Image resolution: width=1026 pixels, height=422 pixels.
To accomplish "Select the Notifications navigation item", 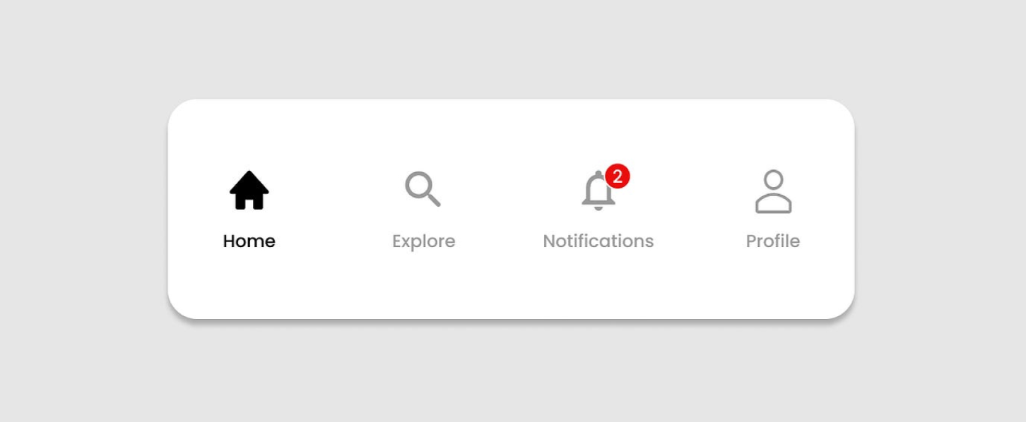I will point(598,210).
